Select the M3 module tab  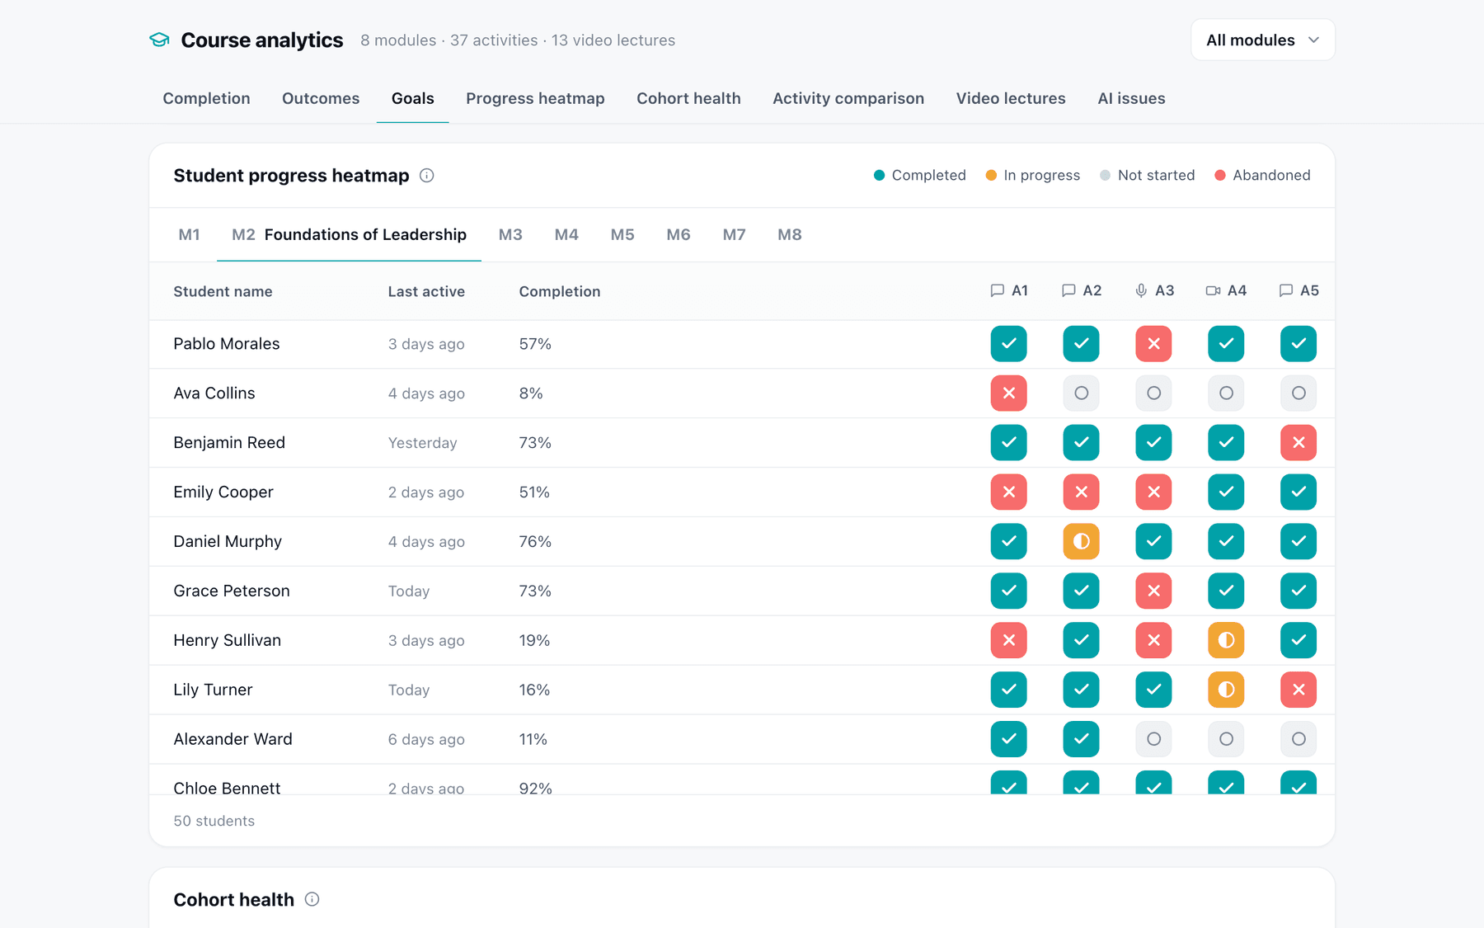(x=510, y=234)
